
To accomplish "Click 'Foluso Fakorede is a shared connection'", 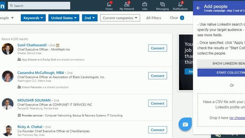I will [45, 87].
